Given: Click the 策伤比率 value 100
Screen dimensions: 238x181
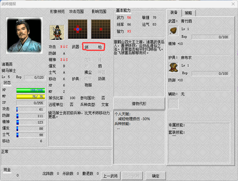Looking at the screenshot, I should tap(73, 98).
